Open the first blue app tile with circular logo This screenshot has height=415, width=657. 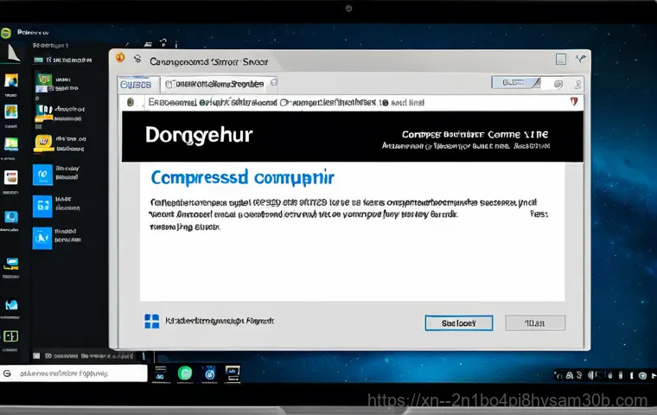point(42,175)
